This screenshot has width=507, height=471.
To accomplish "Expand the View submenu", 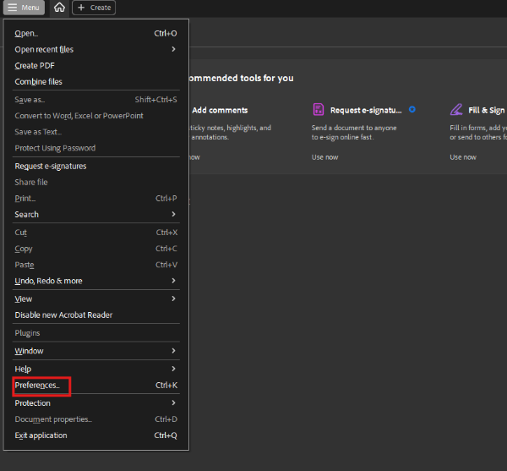I will [x=95, y=298].
